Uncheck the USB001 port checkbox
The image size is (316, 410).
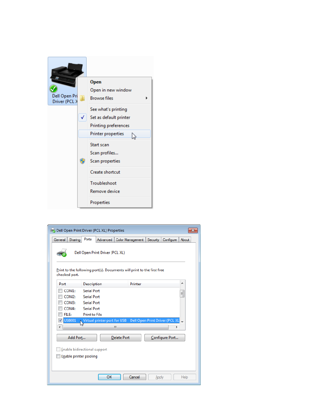[60, 320]
